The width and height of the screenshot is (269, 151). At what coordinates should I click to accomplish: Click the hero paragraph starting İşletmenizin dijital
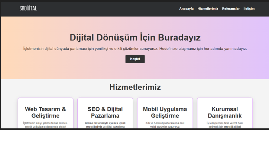pos(135,49)
